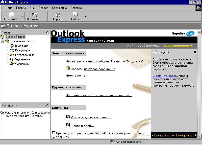Select the Черновики folder icon
The image size is (202, 145).
[x=12, y=64]
